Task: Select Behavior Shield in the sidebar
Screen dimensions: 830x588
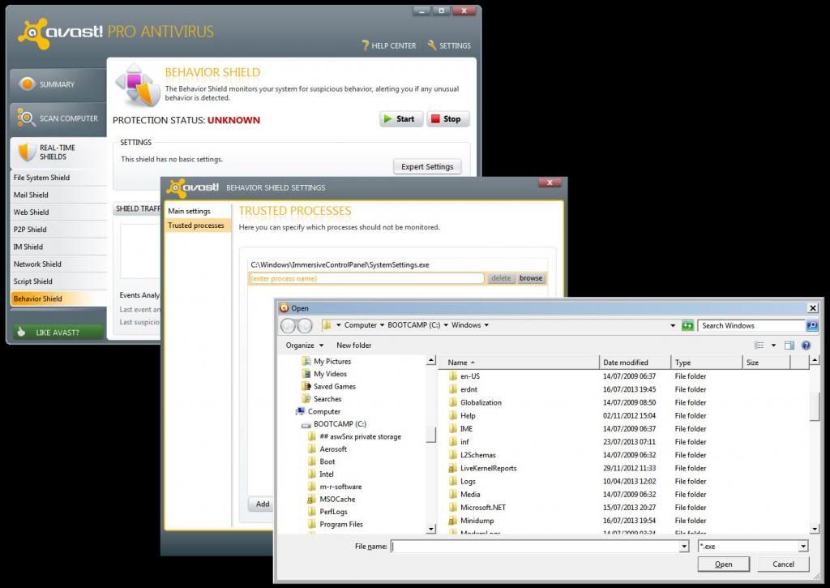Action: coord(58,298)
